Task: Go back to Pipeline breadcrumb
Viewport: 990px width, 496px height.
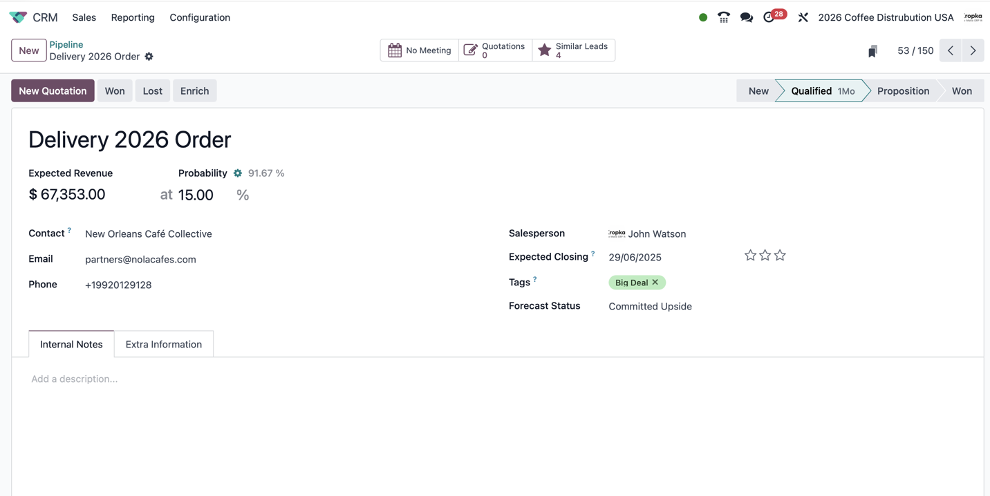Action: [x=66, y=44]
